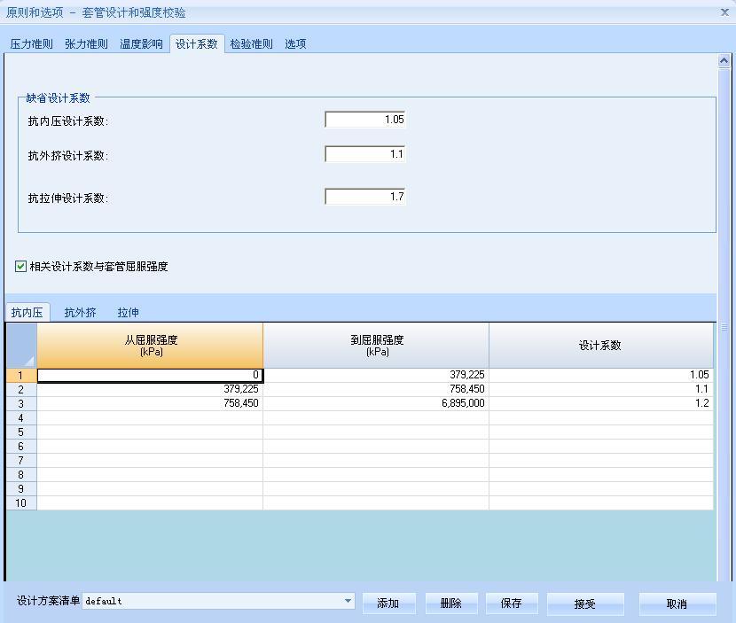Switch to the 抗外挤 sub-tab
Viewport: 736px width, 623px height.
81,313
